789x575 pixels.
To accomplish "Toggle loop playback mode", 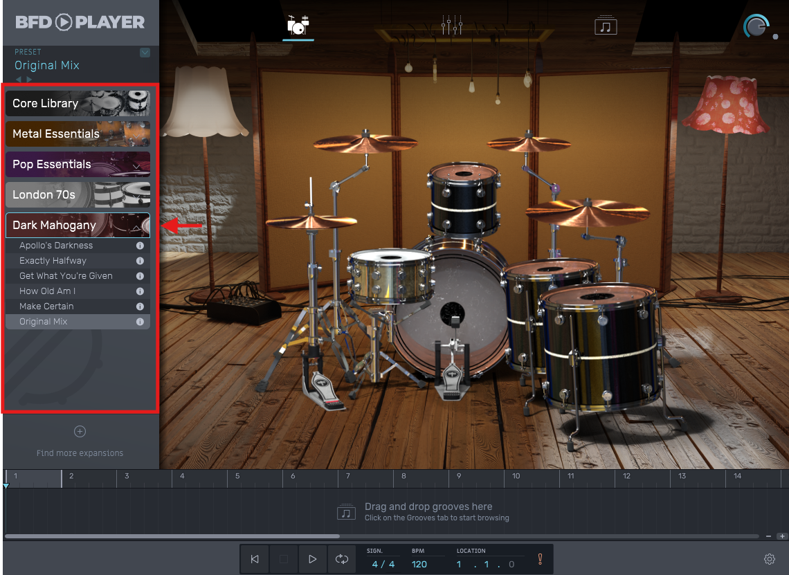I will click(x=342, y=559).
